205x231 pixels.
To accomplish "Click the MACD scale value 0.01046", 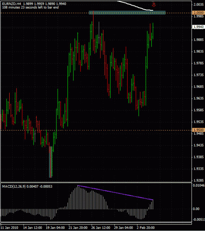I will [199, 185].
